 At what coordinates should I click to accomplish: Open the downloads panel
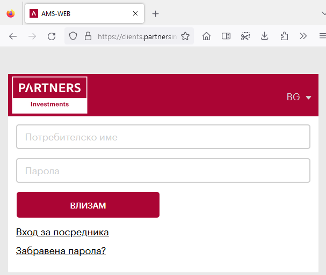click(x=264, y=36)
